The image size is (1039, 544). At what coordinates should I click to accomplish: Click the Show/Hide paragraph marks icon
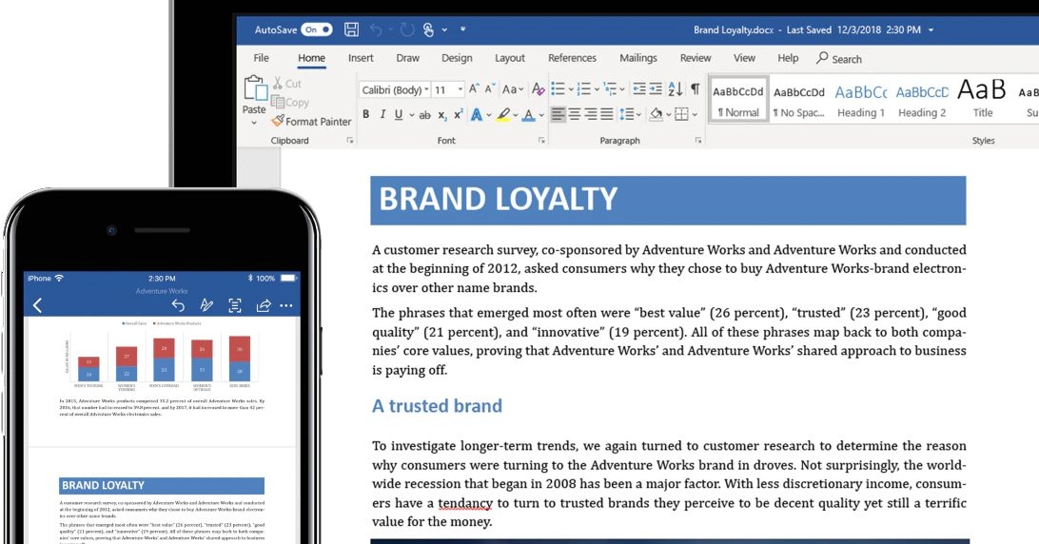point(696,89)
